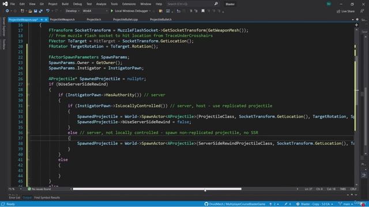Click the user account avatar
The width and height of the screenshot is (369, 207).
click(329, 4)
